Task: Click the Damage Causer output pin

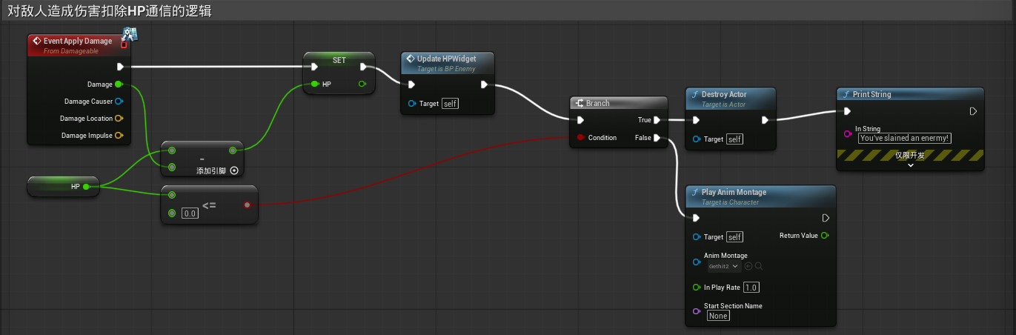Action: [119, 102]
